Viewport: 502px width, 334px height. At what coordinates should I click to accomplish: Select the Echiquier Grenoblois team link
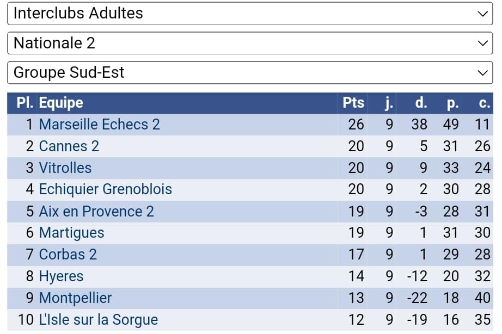(x=106, y=189)
